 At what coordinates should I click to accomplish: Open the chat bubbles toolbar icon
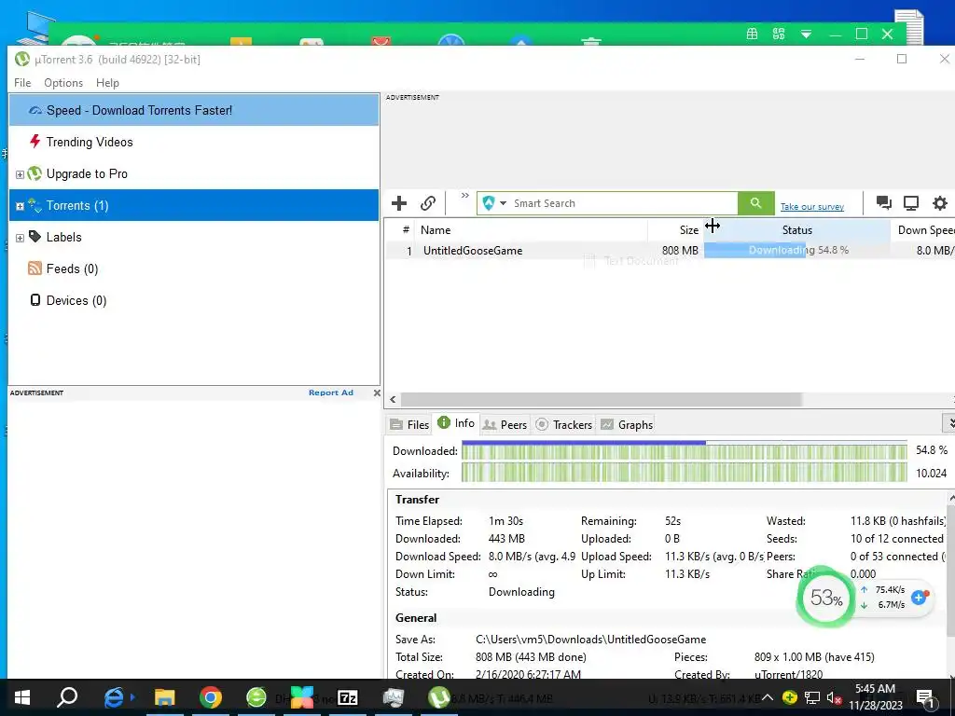[x=884, y=203]
